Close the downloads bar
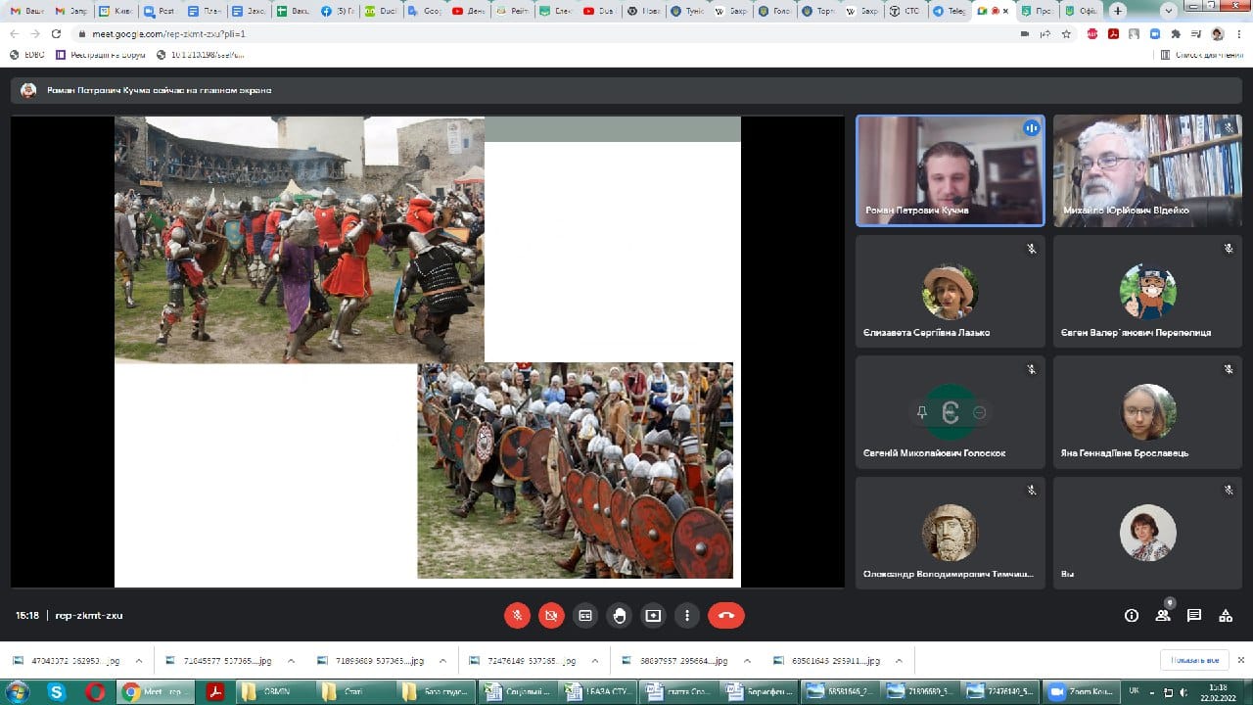This screenshot has width=1253, height=705. 1239,660
